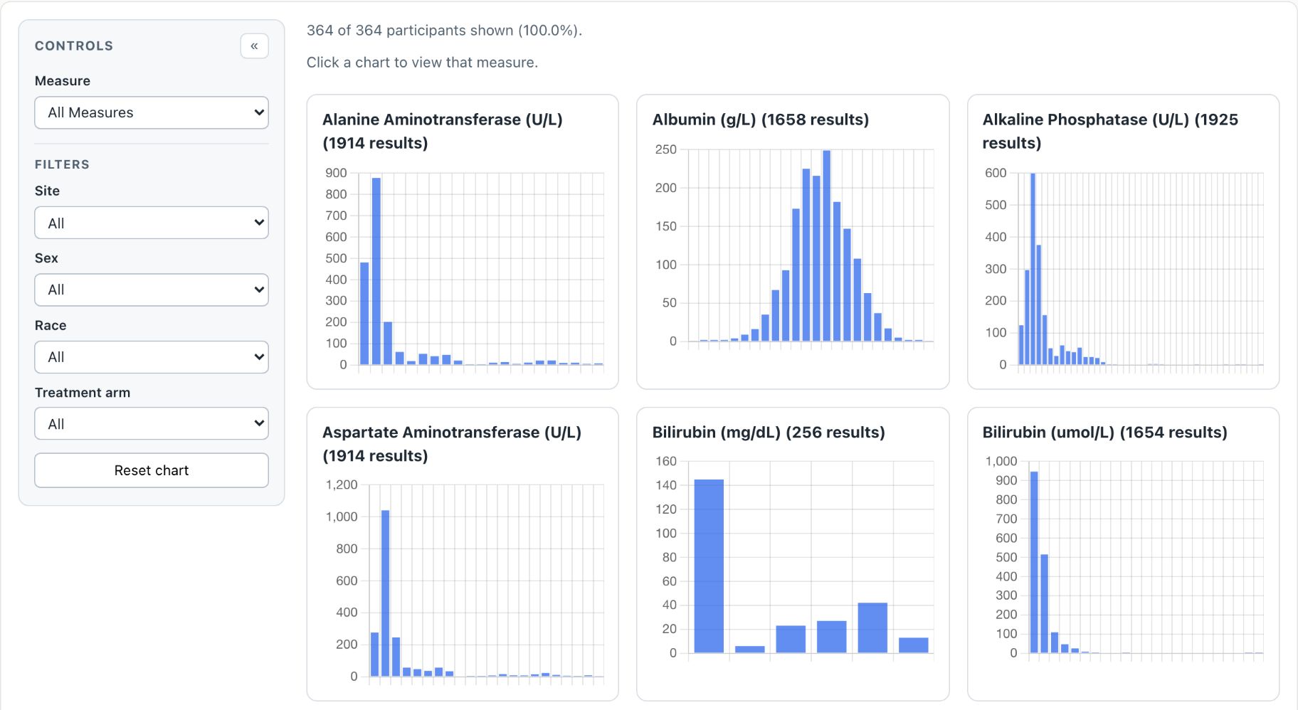
Task: Click the Alkaline Phosphatase (U/L) chart title
Action: click(x=1110, y=131)
